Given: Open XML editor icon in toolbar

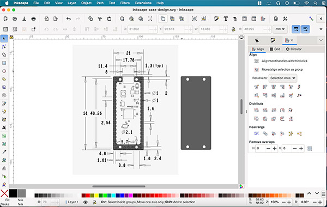Looking at the screenshot, I should [x=244, y=19].
